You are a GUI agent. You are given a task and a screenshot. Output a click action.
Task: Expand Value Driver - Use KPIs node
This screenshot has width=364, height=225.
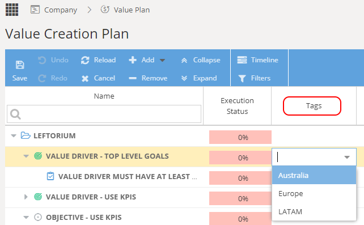[x=26, y=197]
